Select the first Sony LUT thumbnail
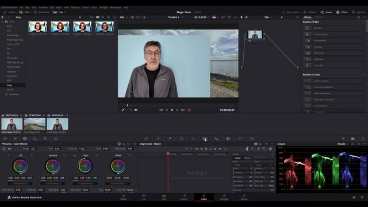368x207 pixels. [37, 27]
